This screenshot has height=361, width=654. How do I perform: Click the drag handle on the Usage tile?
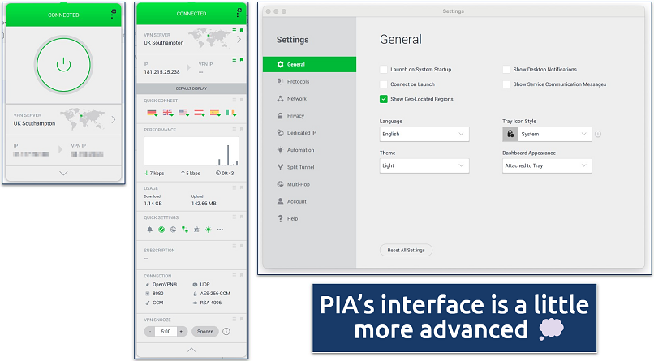point(234,187)
